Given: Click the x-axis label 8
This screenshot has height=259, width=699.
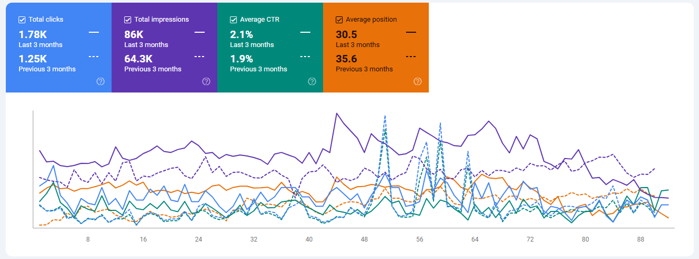Looking at the screenshot, I should [x=88, y=239].
